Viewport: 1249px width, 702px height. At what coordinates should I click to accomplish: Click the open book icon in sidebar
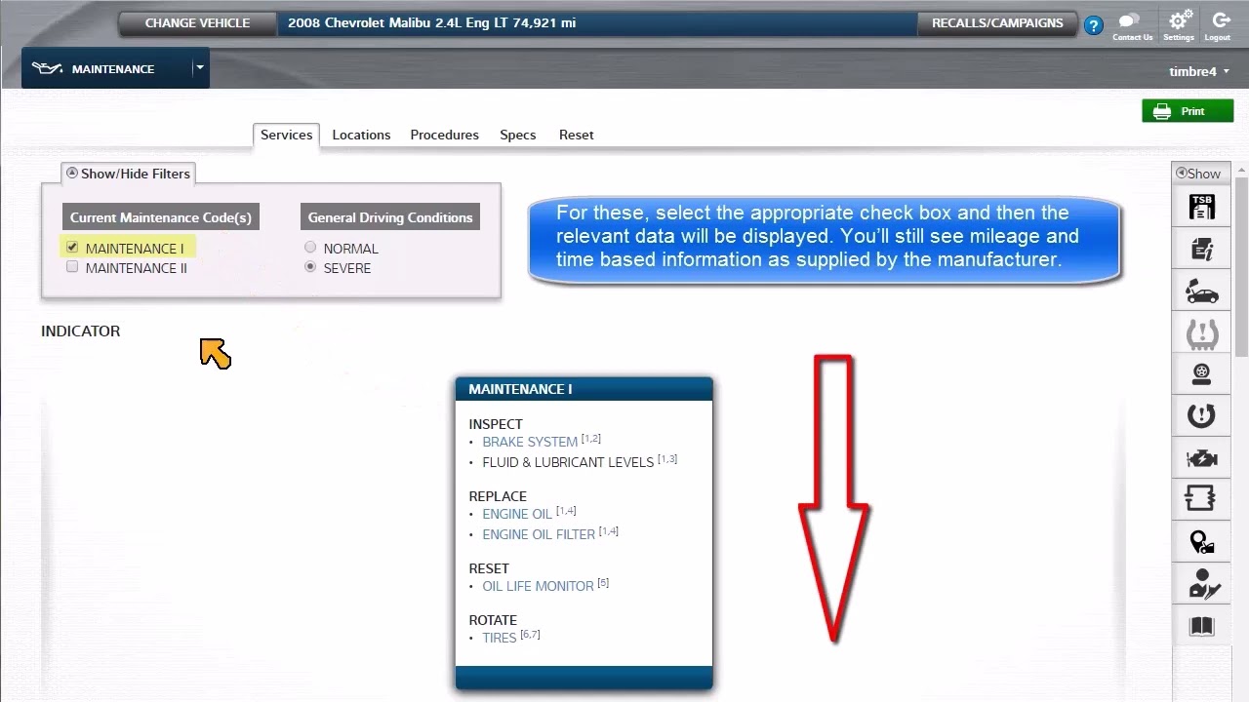1201,626
